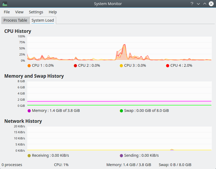Click the status bar CPU: 1% readout
This screenshot has height=169, width=216.
click(x=61, y=165)
